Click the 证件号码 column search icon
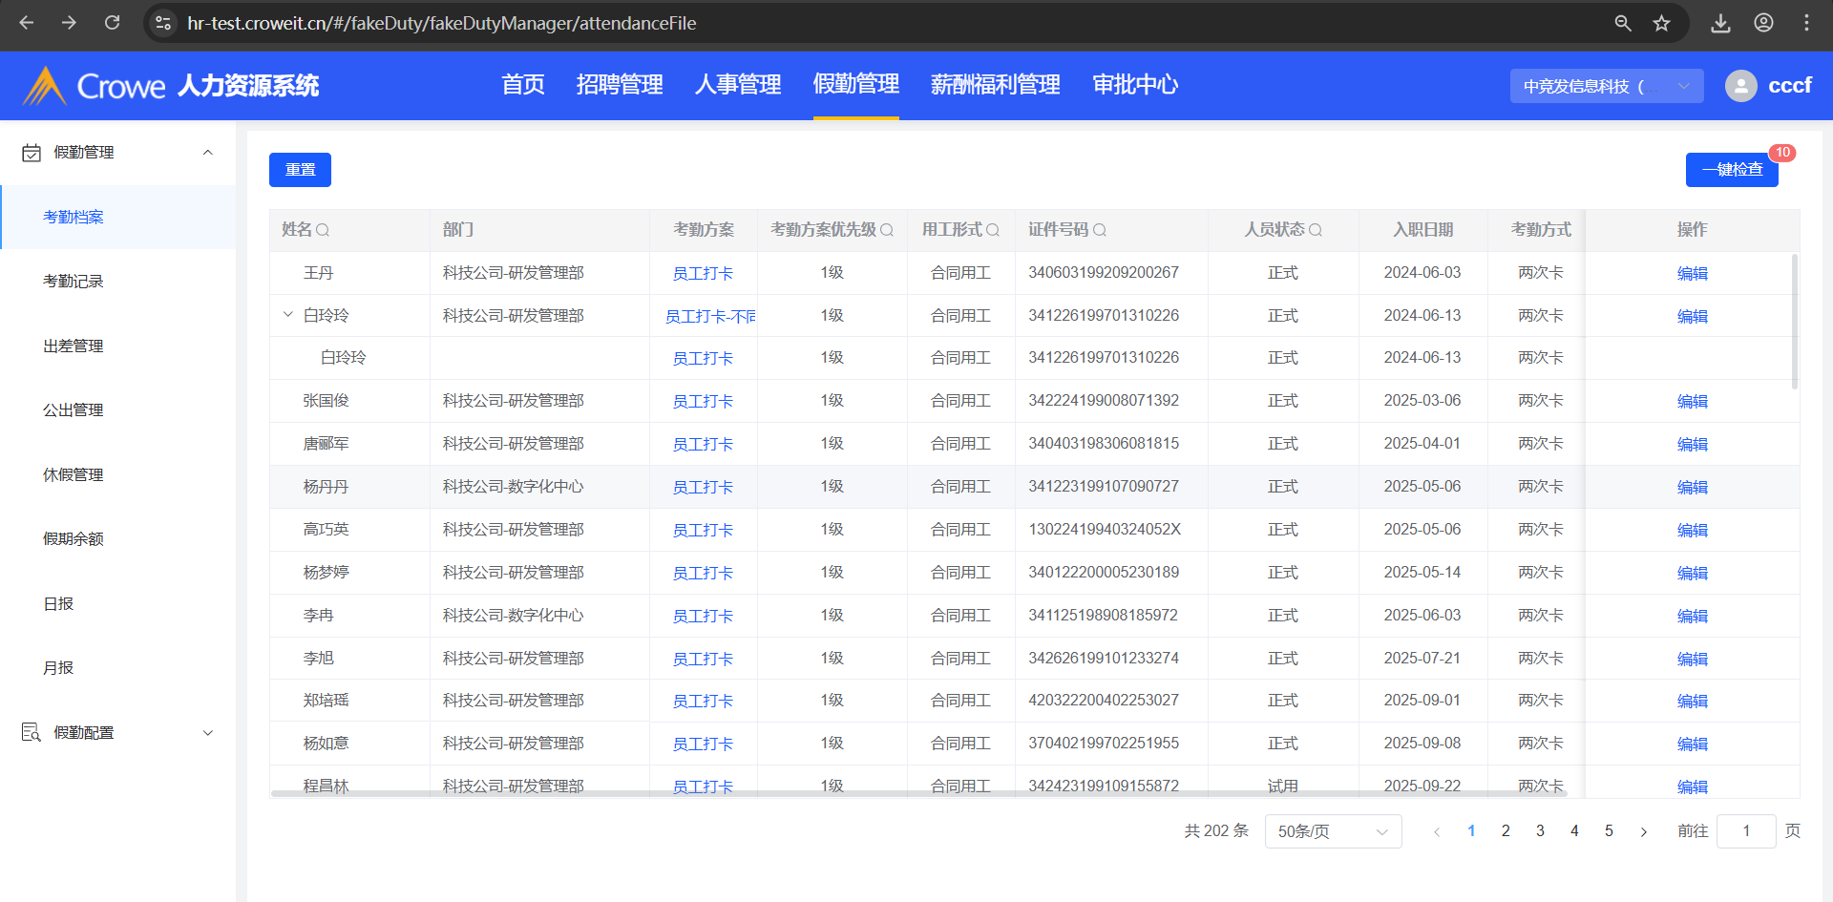Viewport: 1833px width, 902px height. click(x=1100, y=230)
